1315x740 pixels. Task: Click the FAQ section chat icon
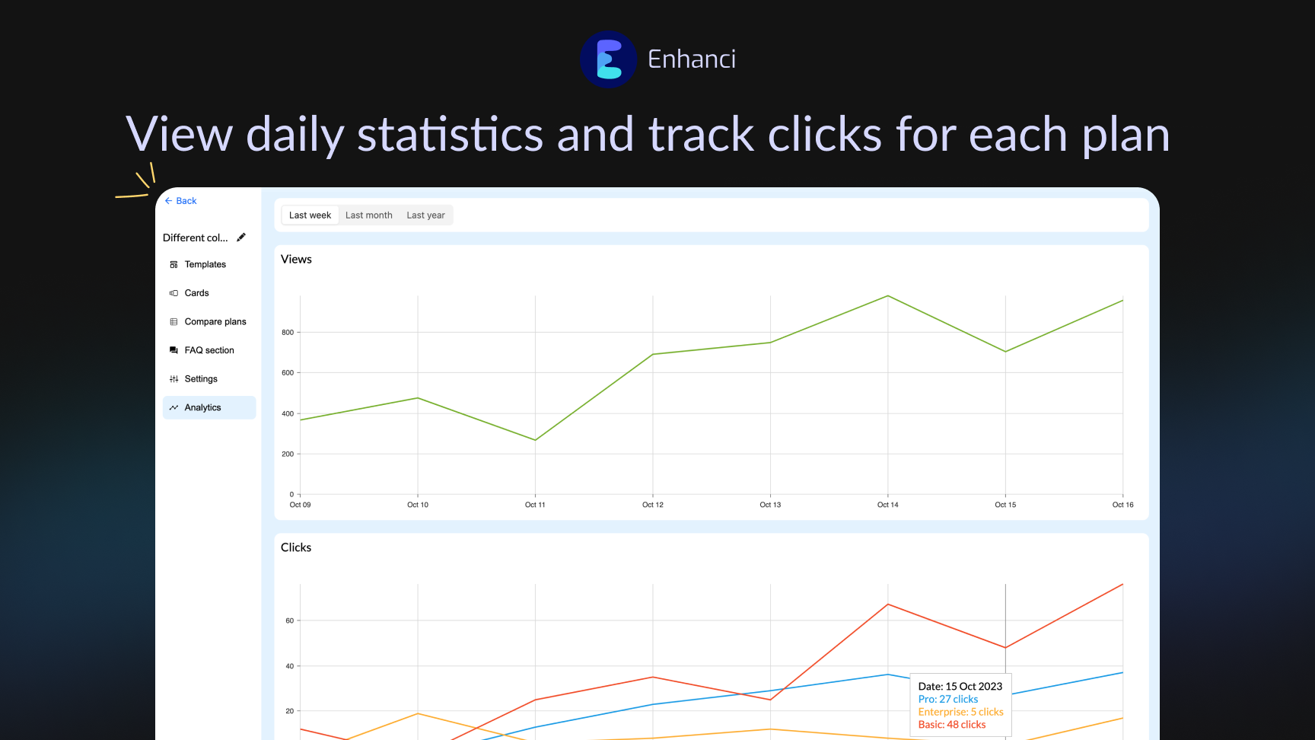[174, 350]
